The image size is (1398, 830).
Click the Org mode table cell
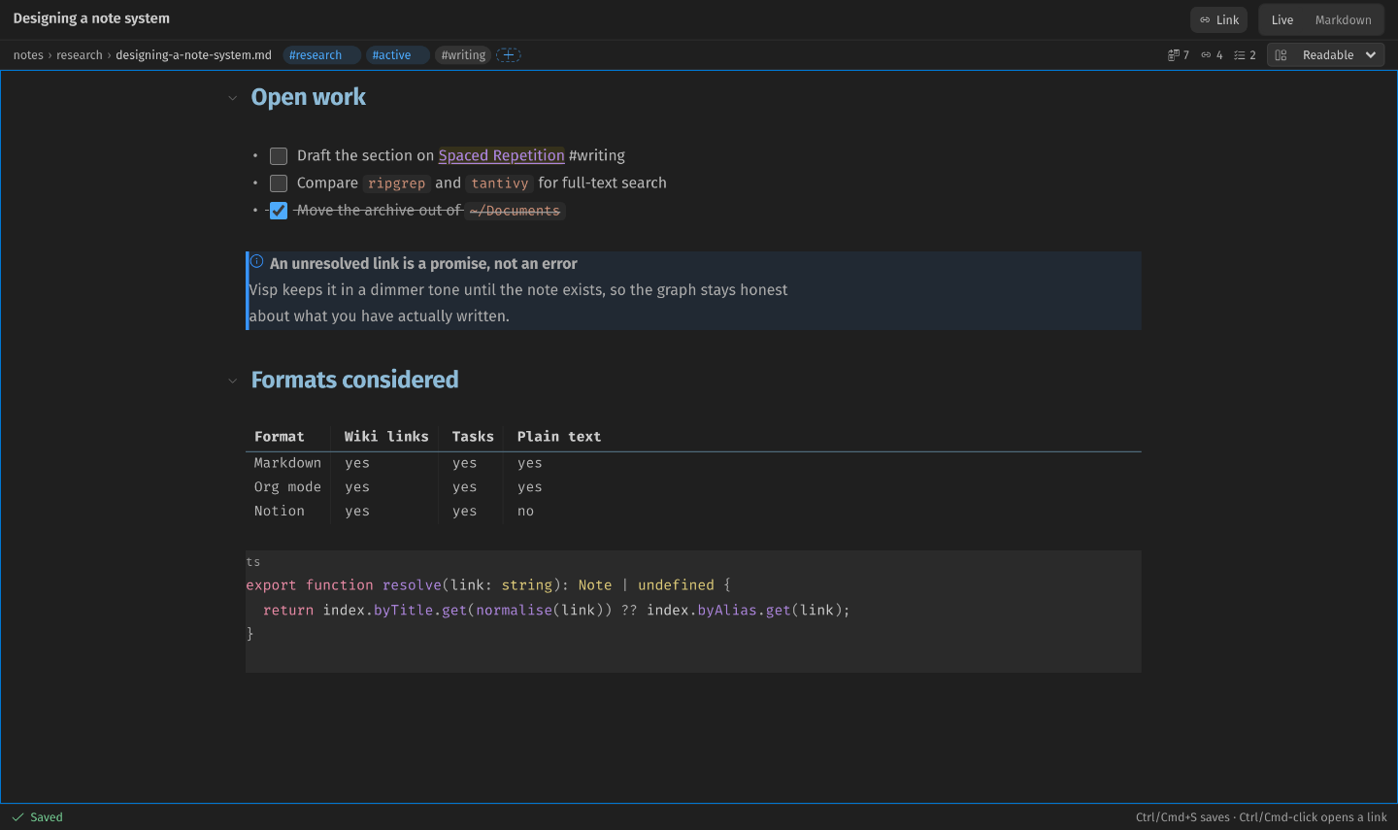[x=287, y=487]
